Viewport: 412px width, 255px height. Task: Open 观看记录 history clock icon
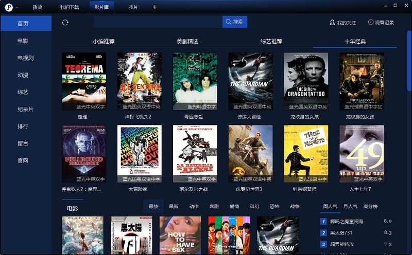coord(370,22)
